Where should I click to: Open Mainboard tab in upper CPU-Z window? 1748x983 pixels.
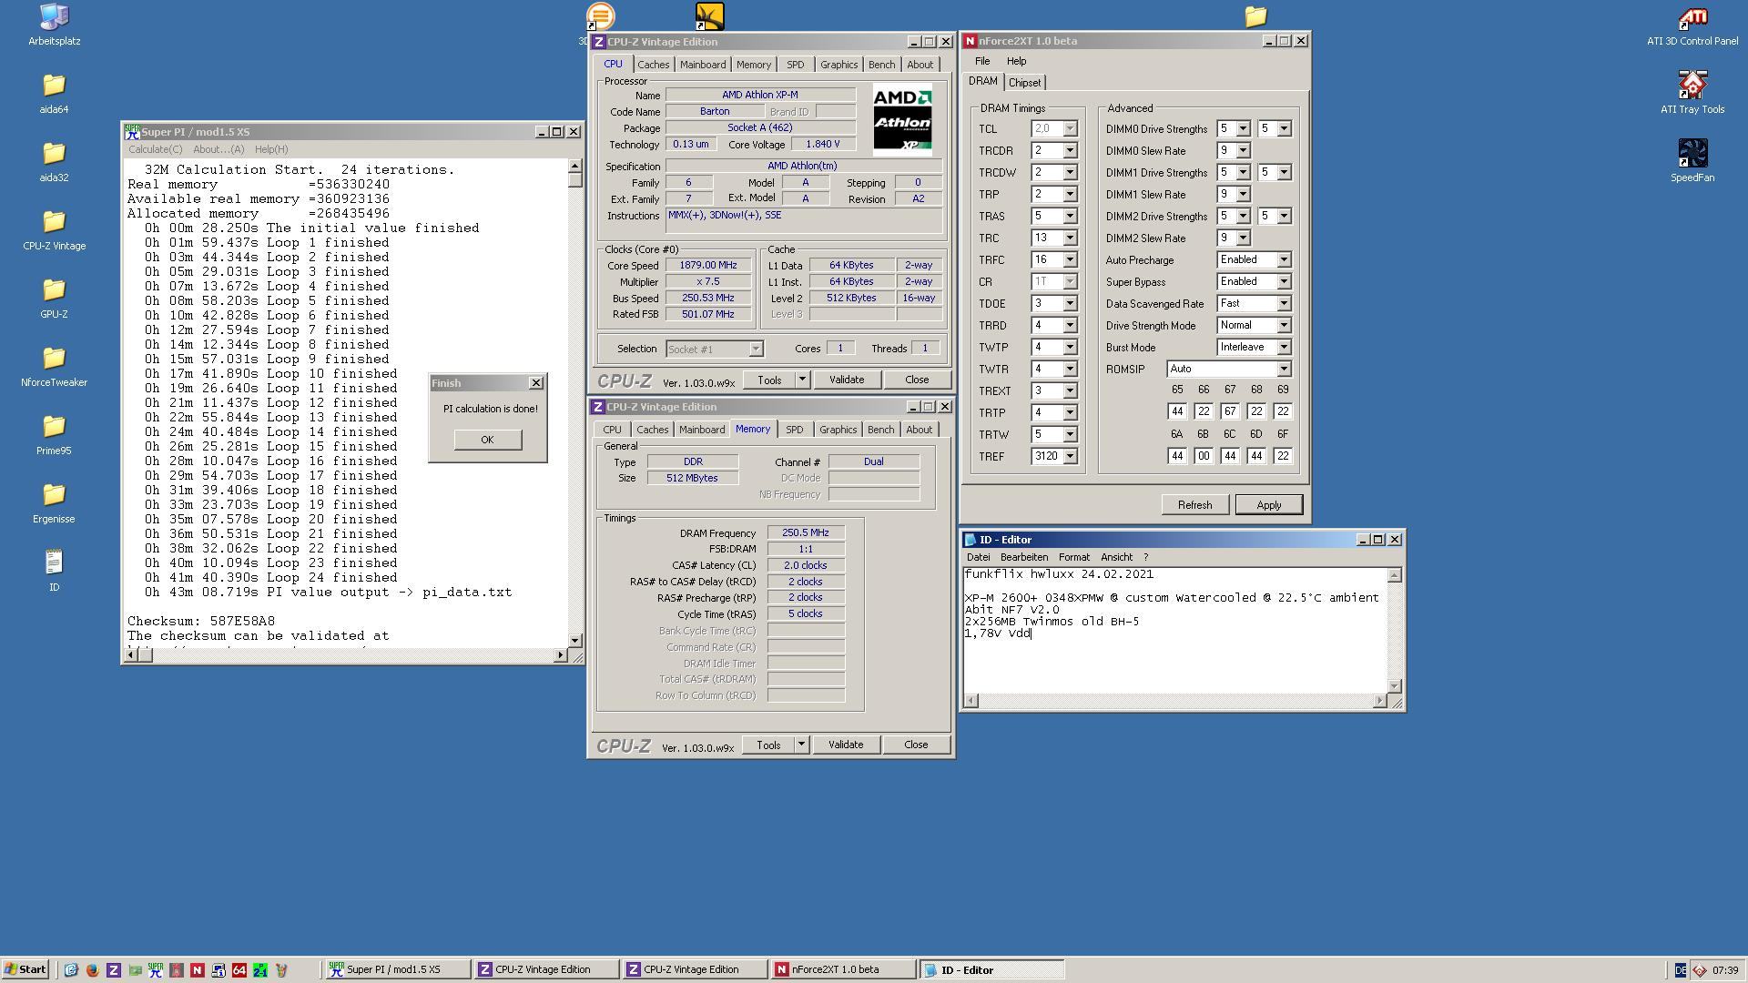pos(703,65)
